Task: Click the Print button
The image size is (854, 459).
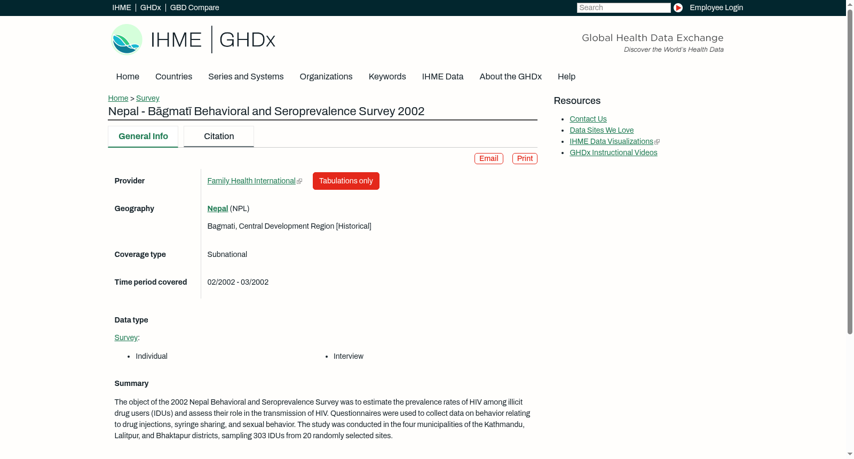Action: point(525,158)
